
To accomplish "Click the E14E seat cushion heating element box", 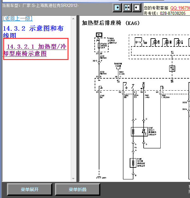I will (x=133, y=163).
